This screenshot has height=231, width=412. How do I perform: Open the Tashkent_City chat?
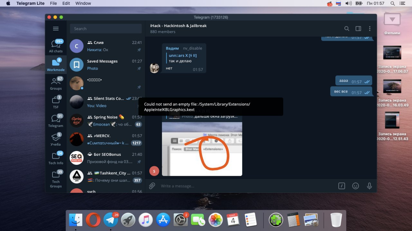pyautogui.click(x=106, y=177)
